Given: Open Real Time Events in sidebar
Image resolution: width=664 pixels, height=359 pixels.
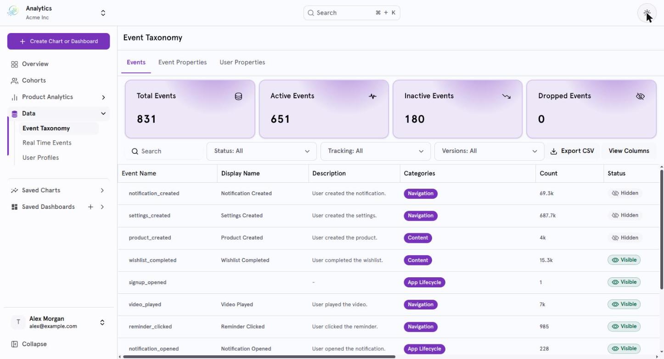Looking at the screenshot, I should (47, 143).
